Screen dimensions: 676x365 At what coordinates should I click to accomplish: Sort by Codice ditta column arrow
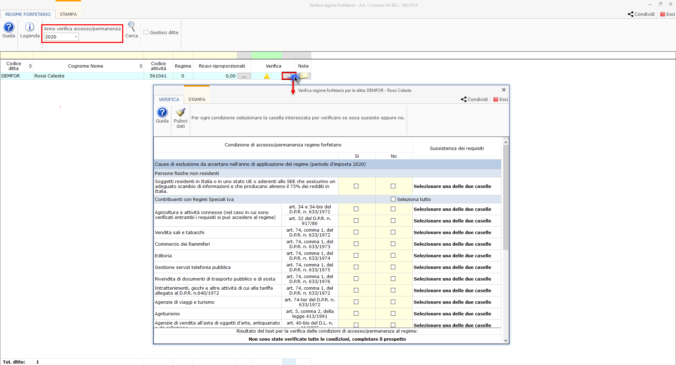tap(30, 66)
